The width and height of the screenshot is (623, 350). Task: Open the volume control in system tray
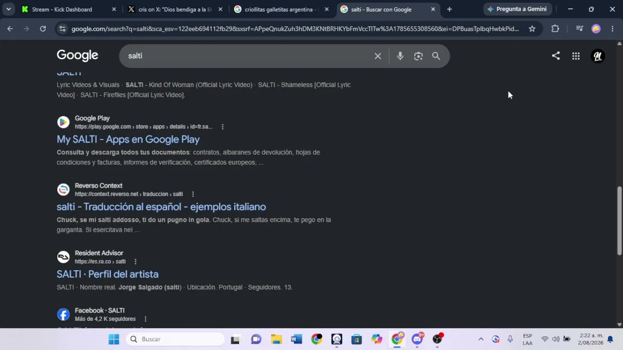(x=556, y=339)
